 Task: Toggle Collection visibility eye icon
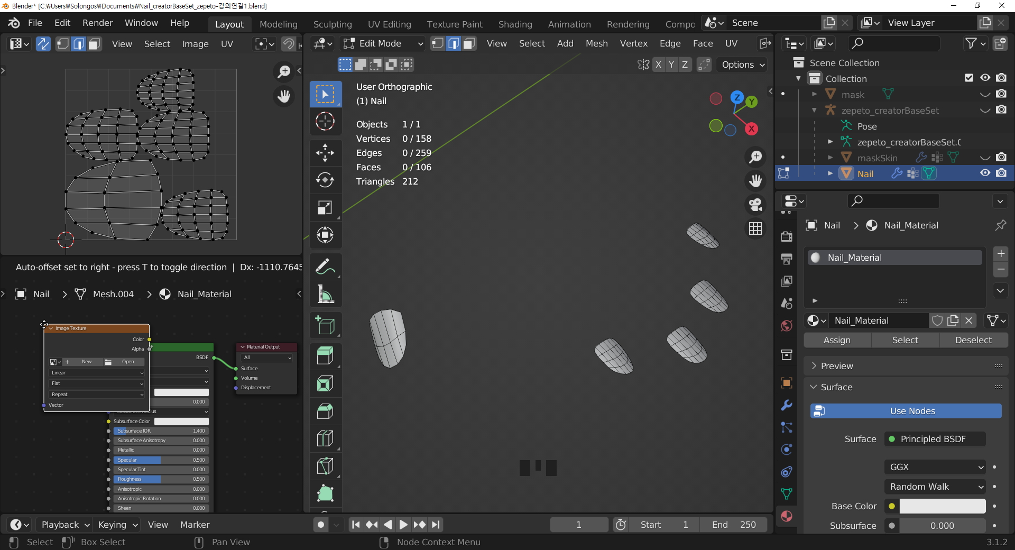(985, 78)
